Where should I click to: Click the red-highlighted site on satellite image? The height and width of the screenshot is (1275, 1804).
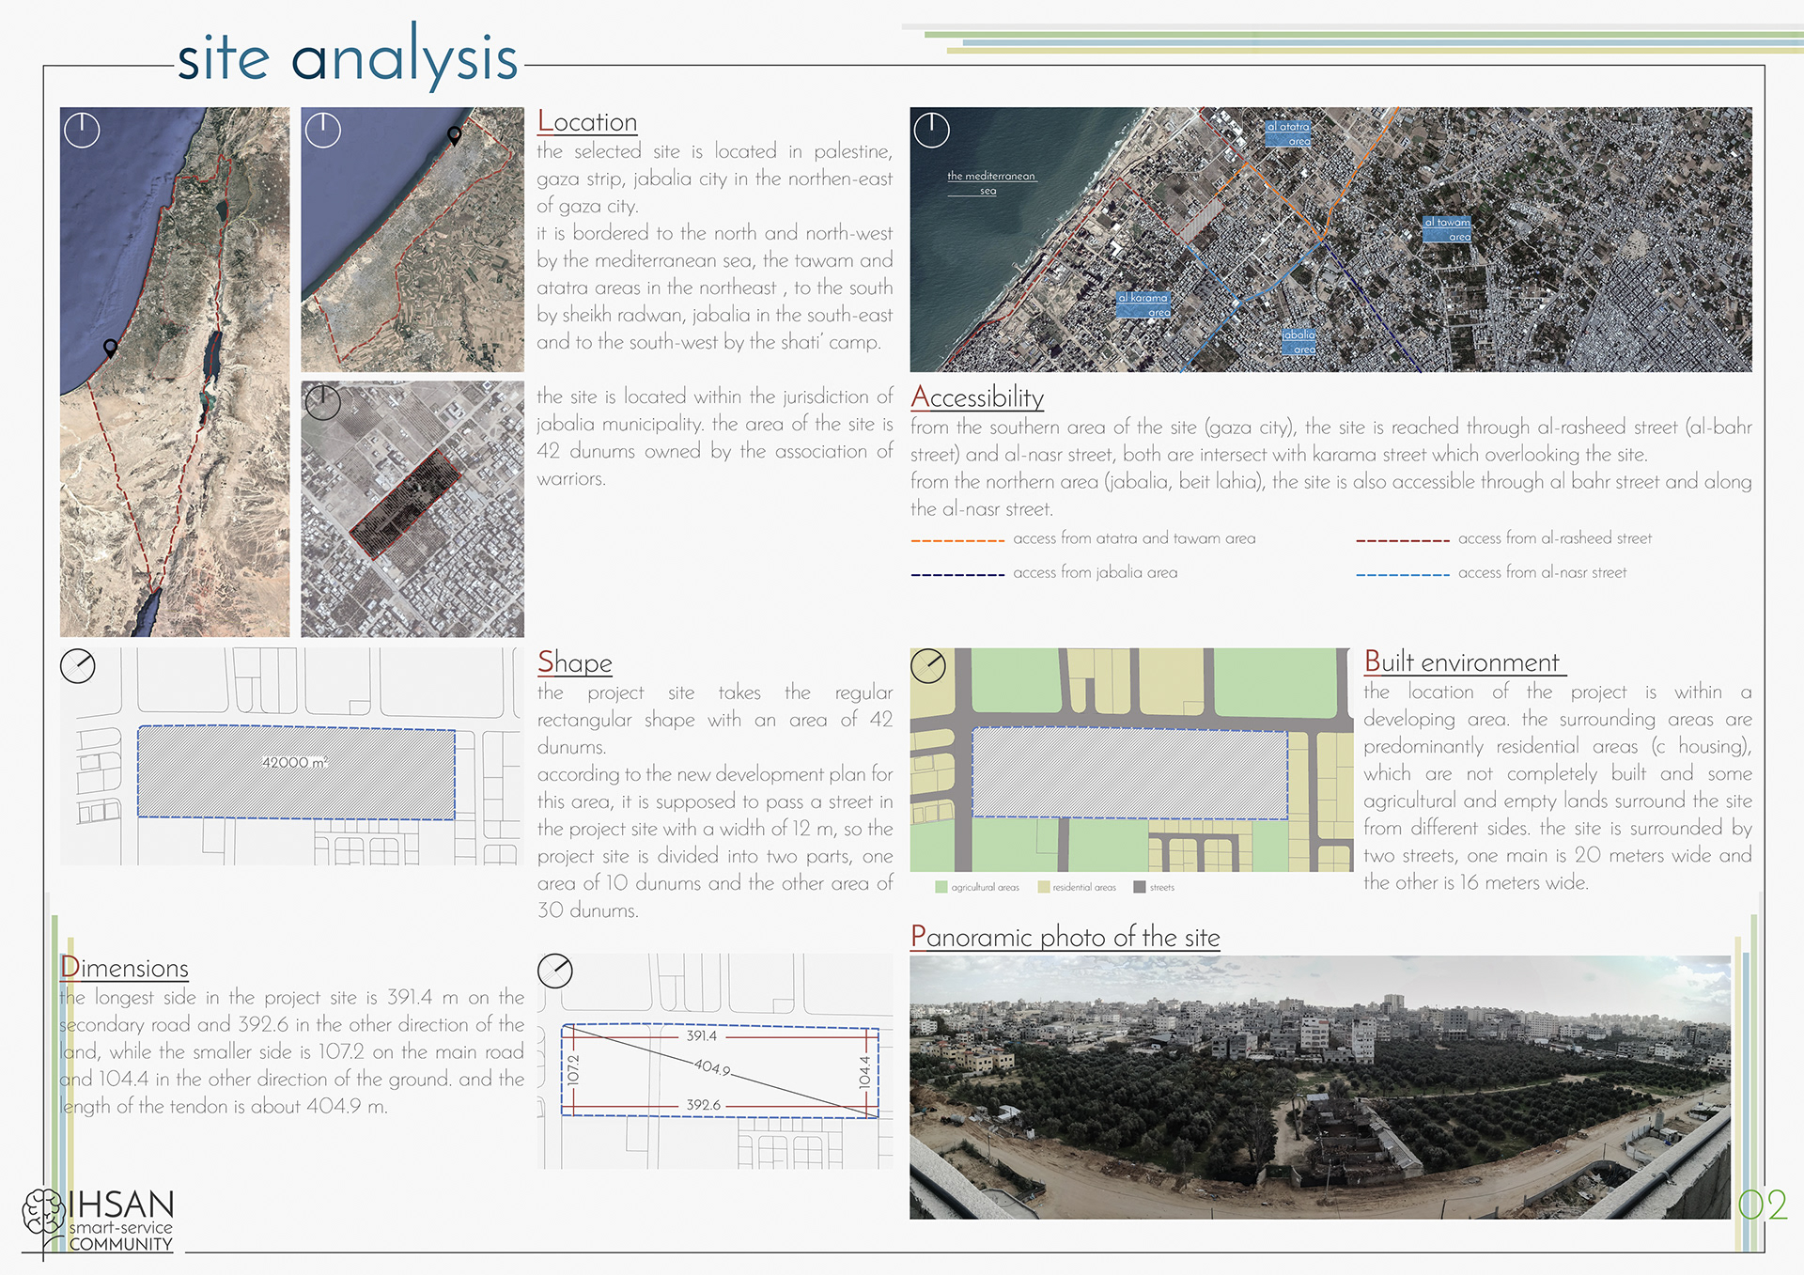(x=405, y=503)
